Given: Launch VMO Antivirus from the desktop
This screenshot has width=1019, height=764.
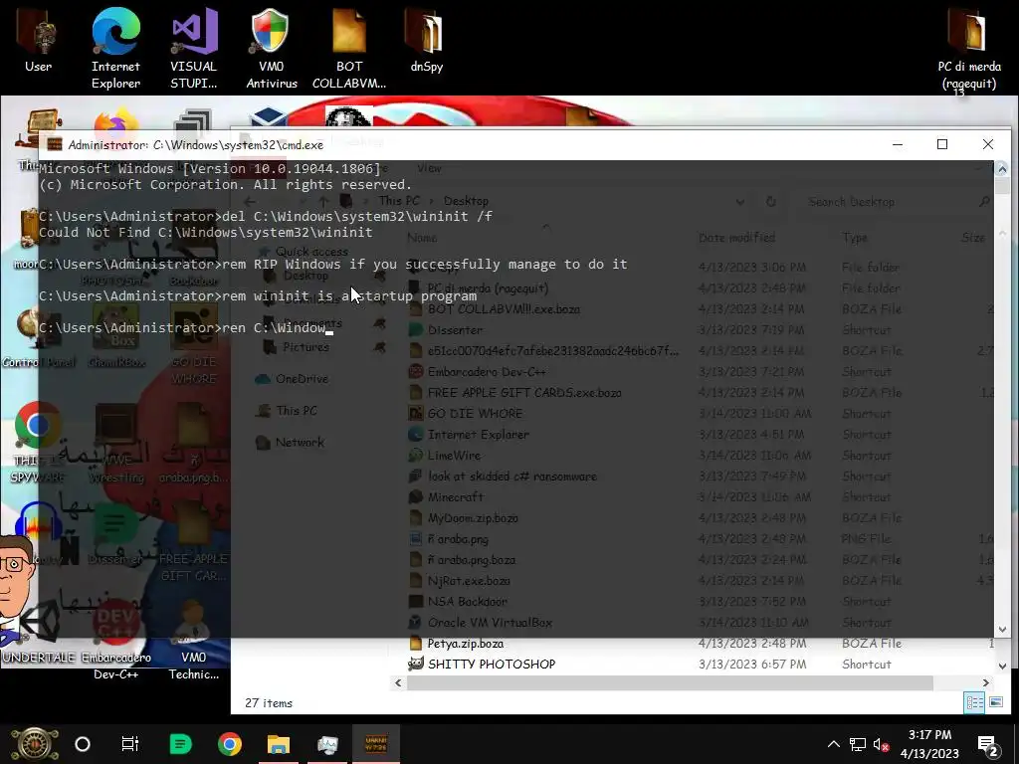Looking at the screenshot, I should tap(271, 47).
